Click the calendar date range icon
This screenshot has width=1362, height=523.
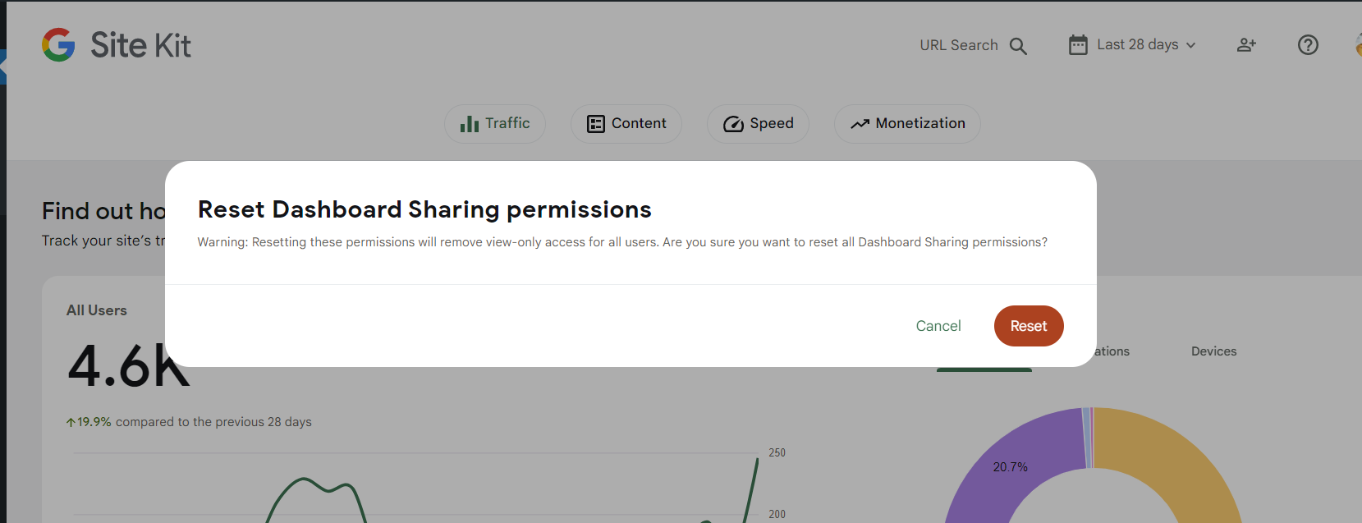pyautogui.click(x=1078, y=45)
